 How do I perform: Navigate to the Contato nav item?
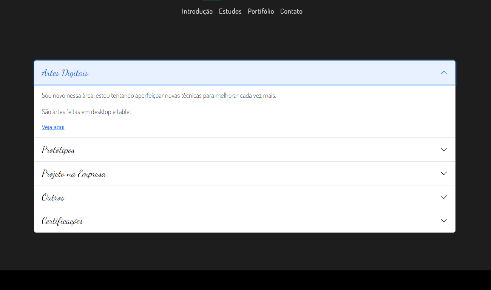click(291, 11)
